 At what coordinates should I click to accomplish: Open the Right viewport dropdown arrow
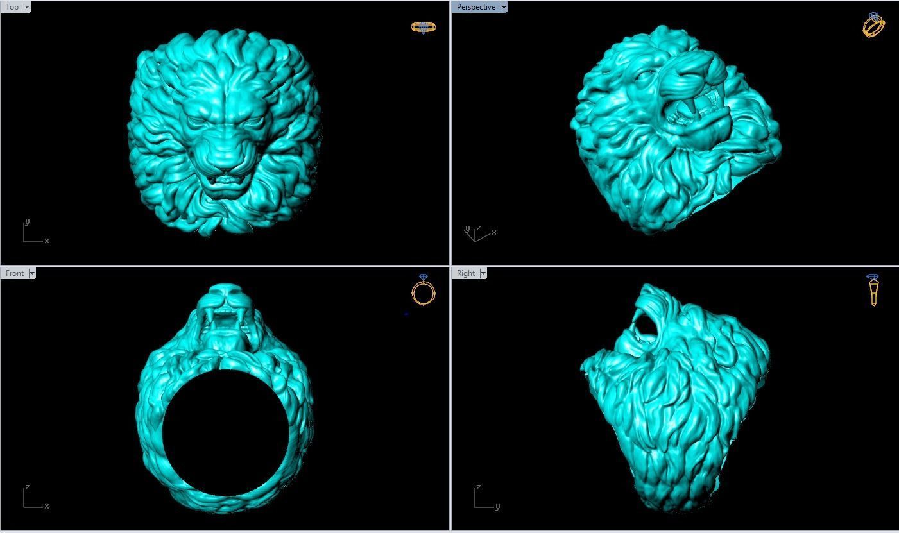click(483, 273)
